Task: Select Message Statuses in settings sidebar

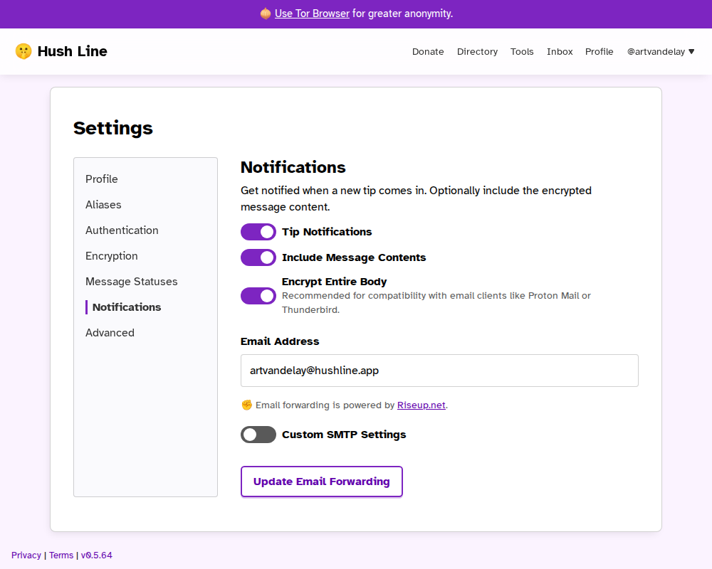Action: pos(132,282)
